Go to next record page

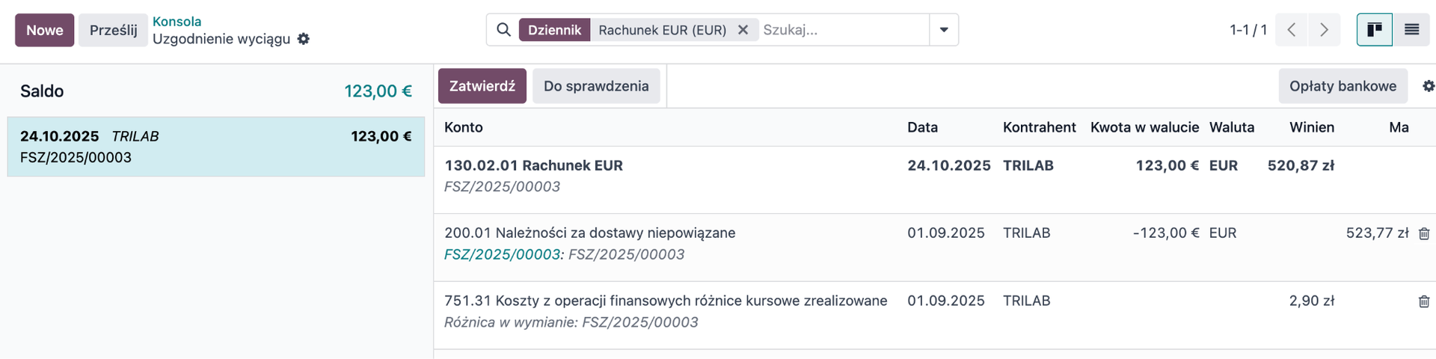point(1324,30)
